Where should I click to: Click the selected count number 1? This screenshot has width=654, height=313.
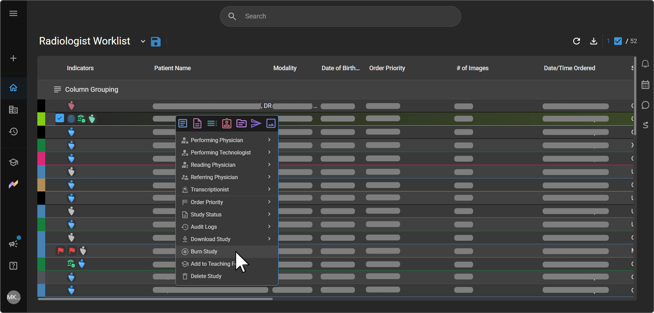point(608,41)
